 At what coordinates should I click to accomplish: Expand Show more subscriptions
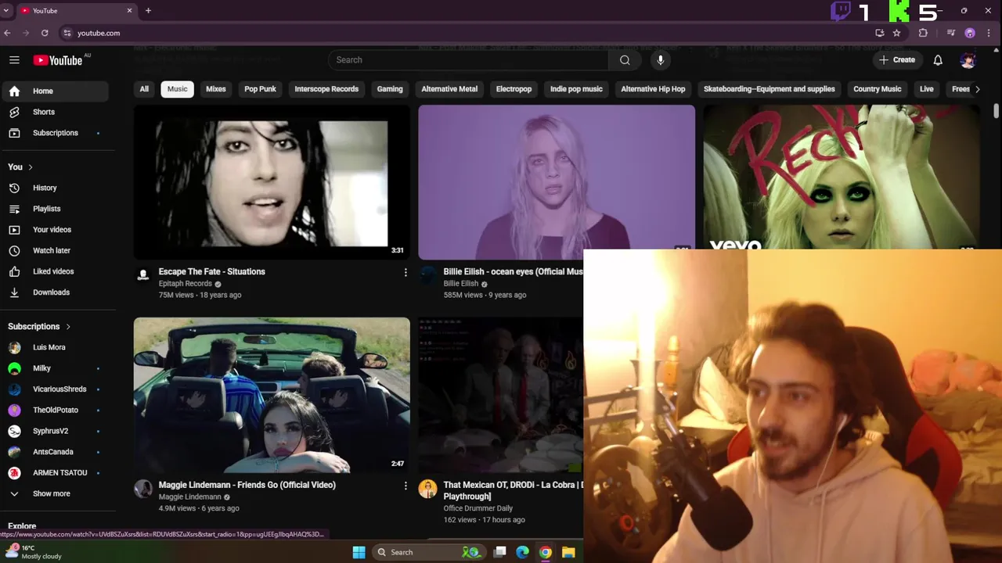tap(55, 493)
